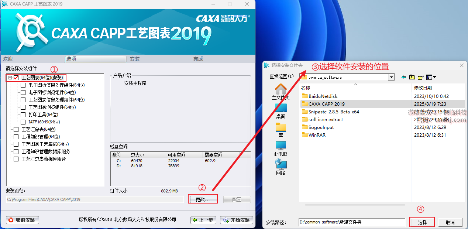The height and width of the screenshot is (229, 468).
Task: Check 工艺图表信息处理组件(64位) component
Action: click(x=23, y=100)
